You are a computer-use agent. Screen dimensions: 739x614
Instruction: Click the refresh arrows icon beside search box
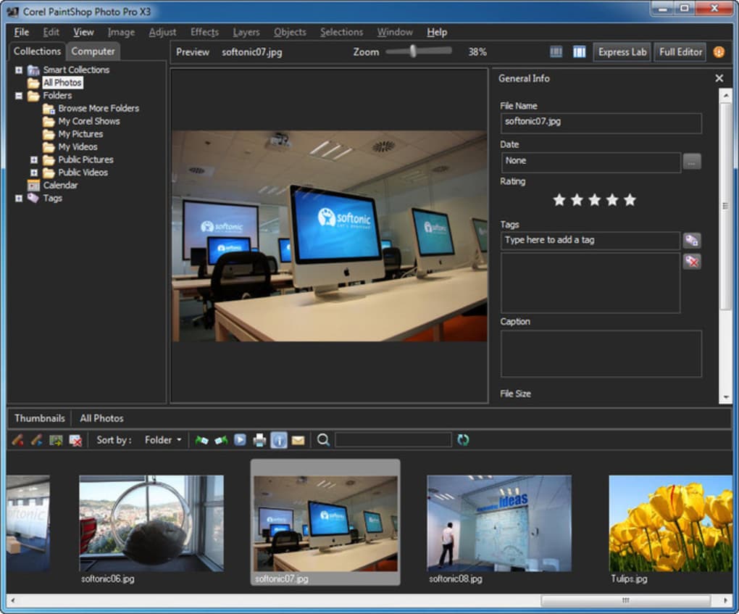pyautogui.click(x=463, y=440)
